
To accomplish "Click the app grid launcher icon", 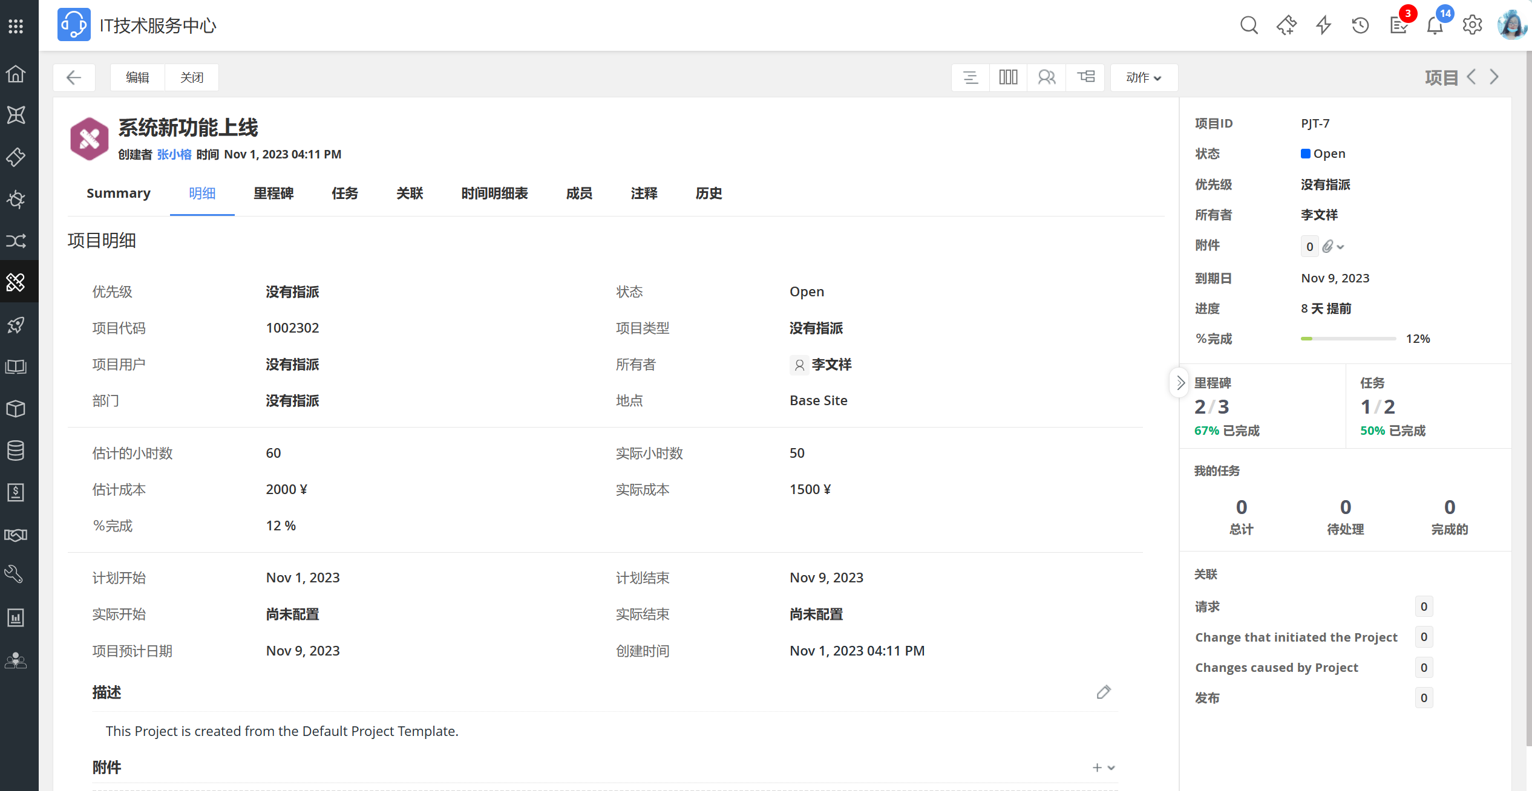I will pyautogui.click(x=16, y=25).
